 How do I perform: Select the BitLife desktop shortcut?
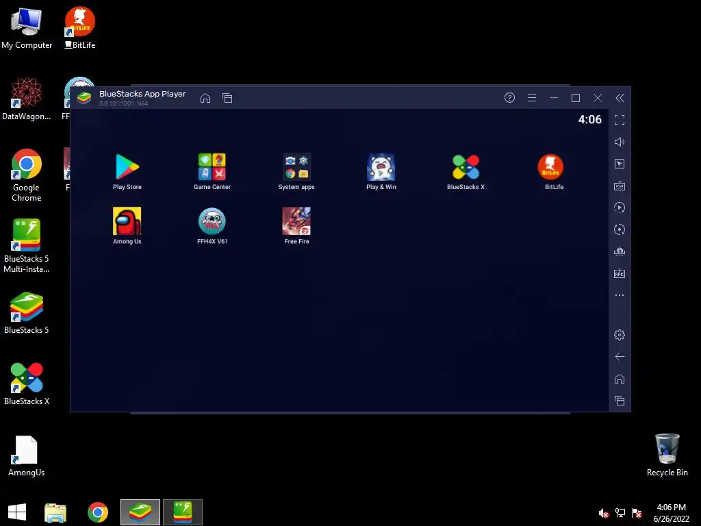pos(80,27)
